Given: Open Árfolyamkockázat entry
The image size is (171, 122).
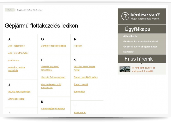Looking at the screenshot, I should pyautogui.click(x=16, y=99).
